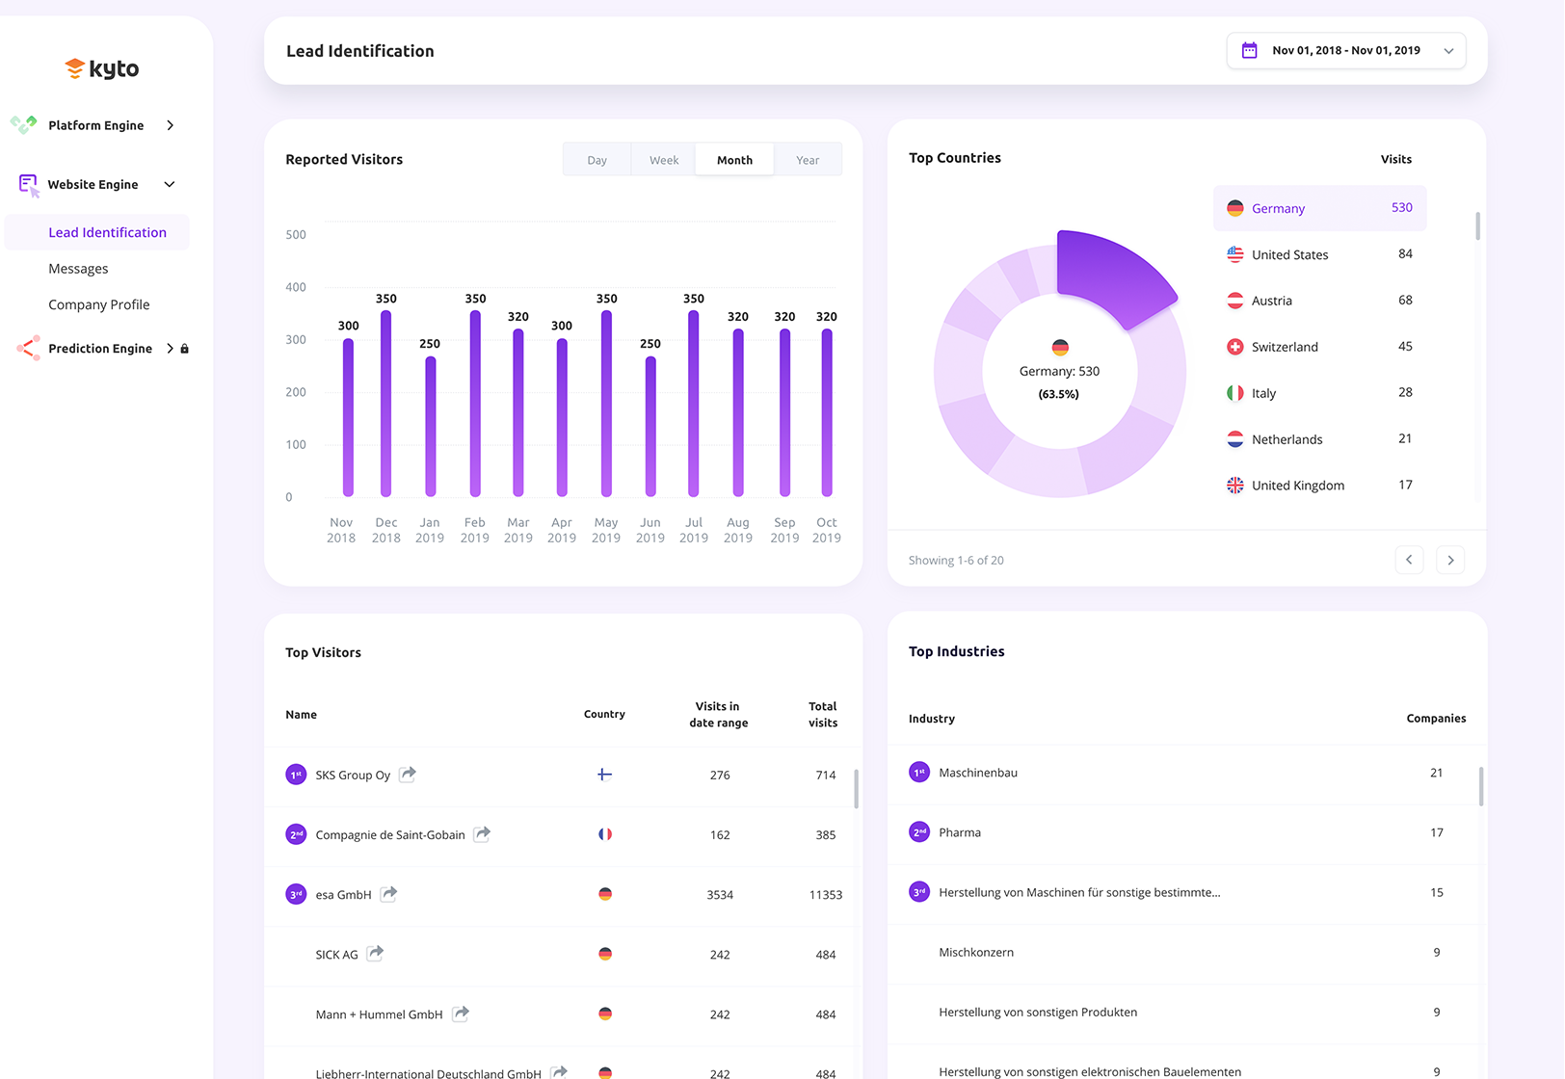
Task: Click the Italy flag icon
Action: pos(1234,393)
